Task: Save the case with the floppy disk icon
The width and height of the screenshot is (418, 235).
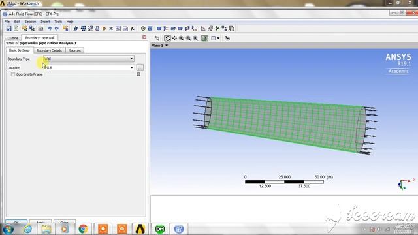Action: pos(8,29)
